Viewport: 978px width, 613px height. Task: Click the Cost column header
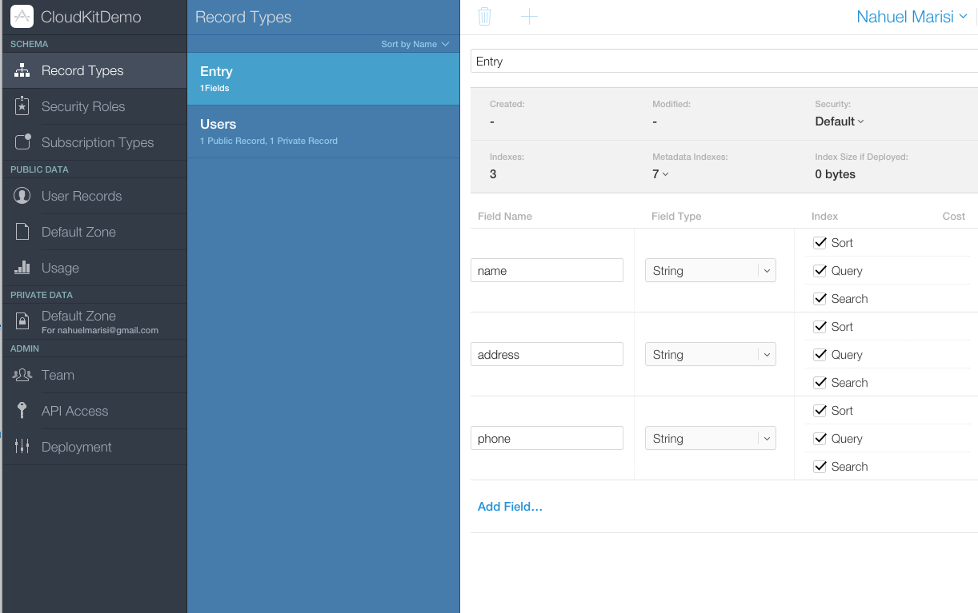pyautogui.click(x=954, y=217)
